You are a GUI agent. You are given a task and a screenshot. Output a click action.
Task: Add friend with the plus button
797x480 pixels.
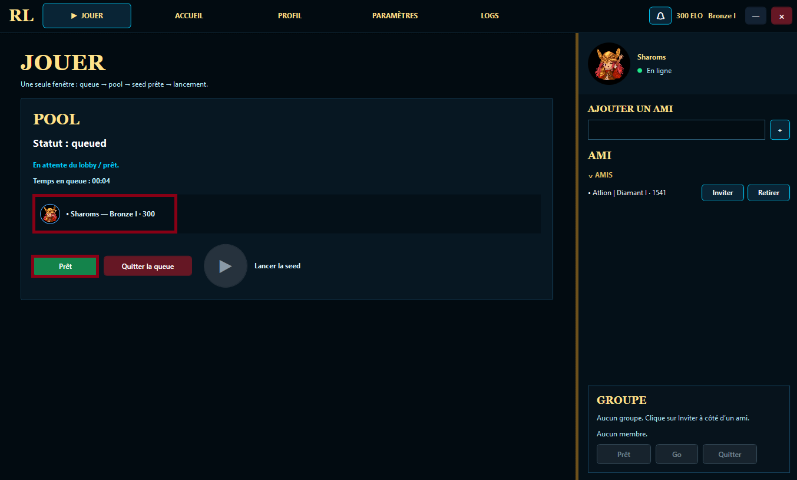coord(780,130)
